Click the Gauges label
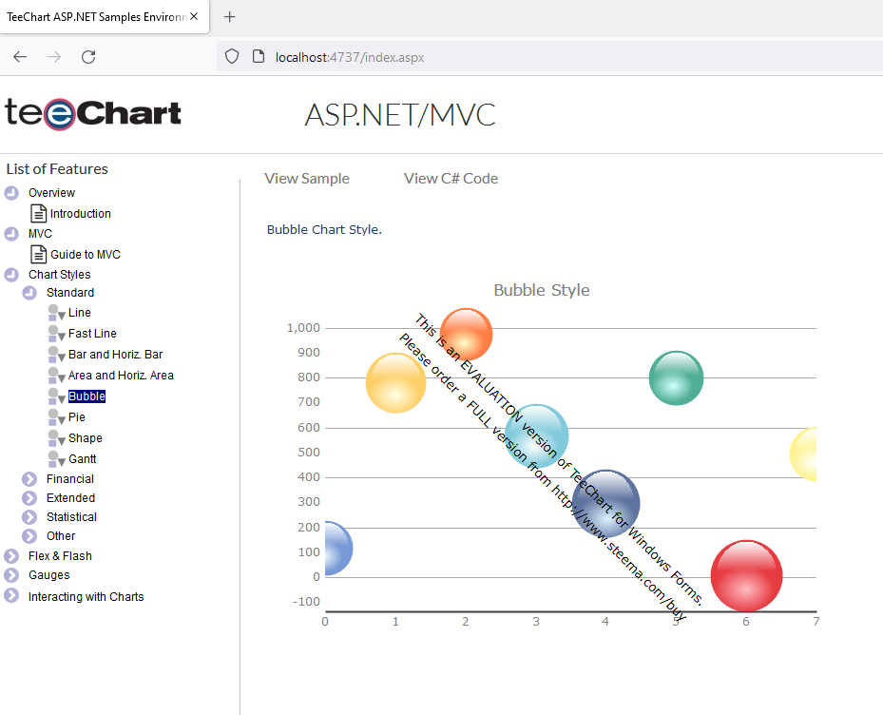This screenshot has height=715, width=883. (49, 575)
